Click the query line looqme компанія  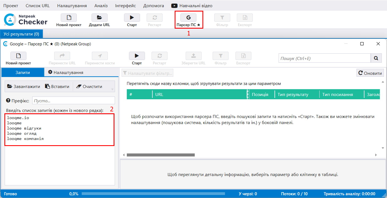25,139
